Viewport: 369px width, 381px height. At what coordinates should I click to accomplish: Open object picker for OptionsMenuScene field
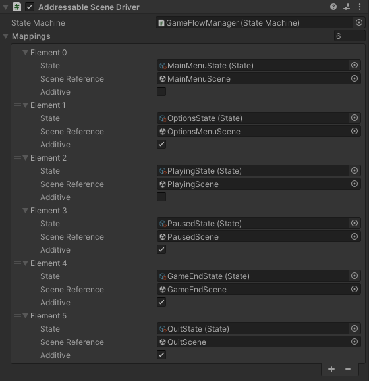(355, 131)
